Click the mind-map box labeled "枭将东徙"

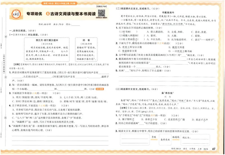pos(165,140)
